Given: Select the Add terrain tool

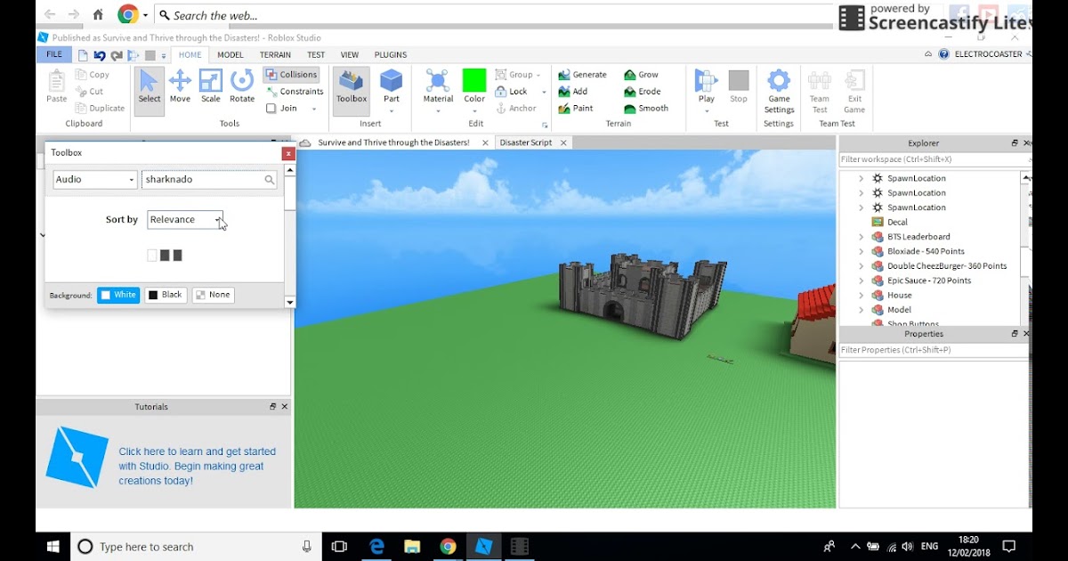Looking at the screenshot, I should [573, 92].
